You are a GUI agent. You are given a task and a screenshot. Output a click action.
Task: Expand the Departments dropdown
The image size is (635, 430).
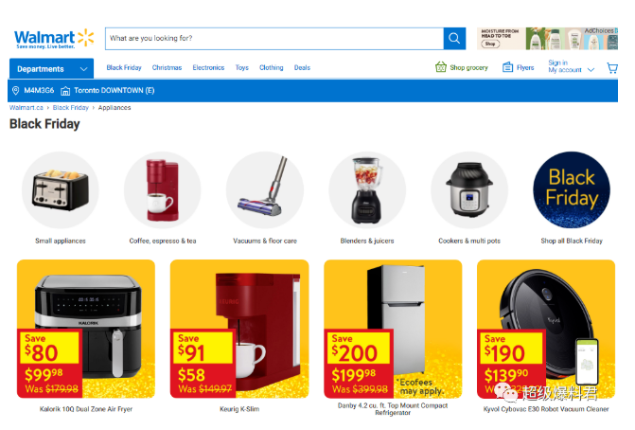51,69
